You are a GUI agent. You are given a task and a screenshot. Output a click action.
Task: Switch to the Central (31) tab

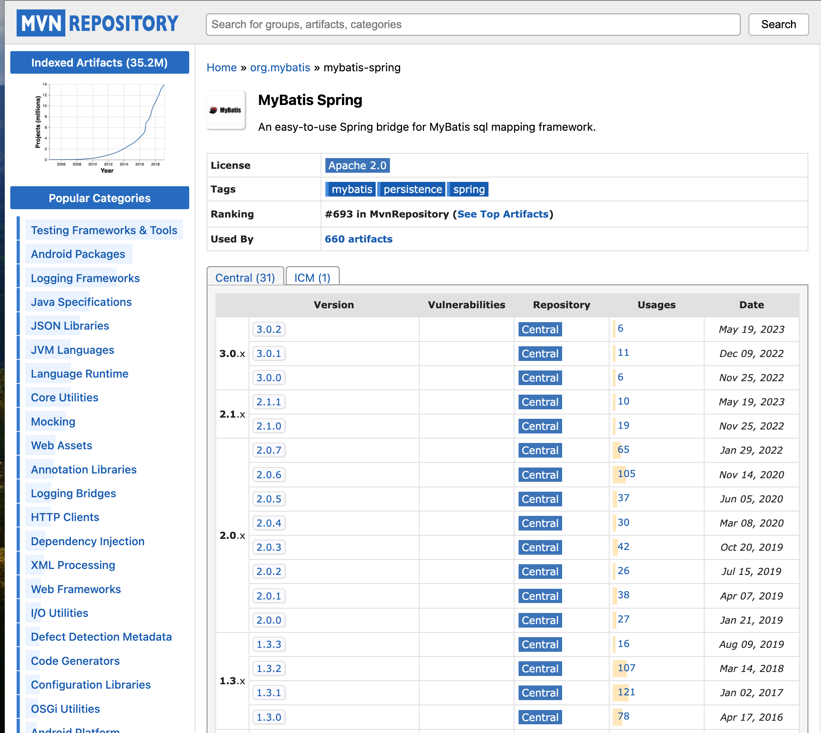245,278
